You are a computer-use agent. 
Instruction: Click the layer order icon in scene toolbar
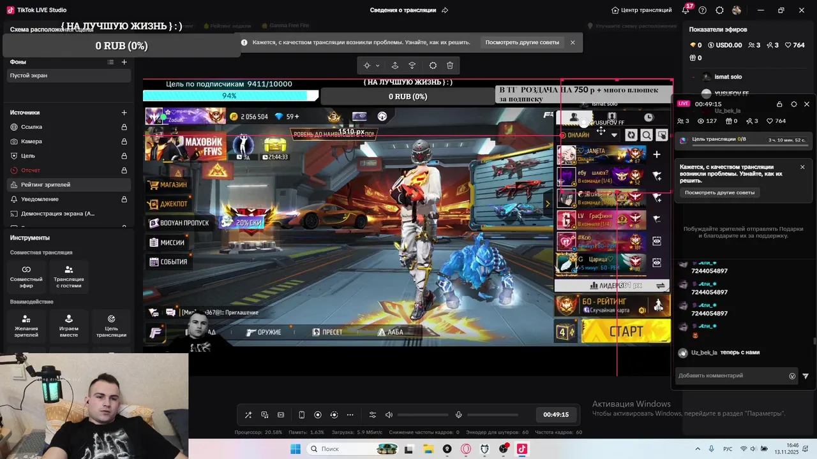(x=412, y=66)
